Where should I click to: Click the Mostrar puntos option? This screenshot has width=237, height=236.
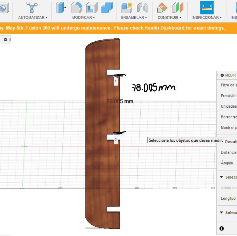point(229,128)
